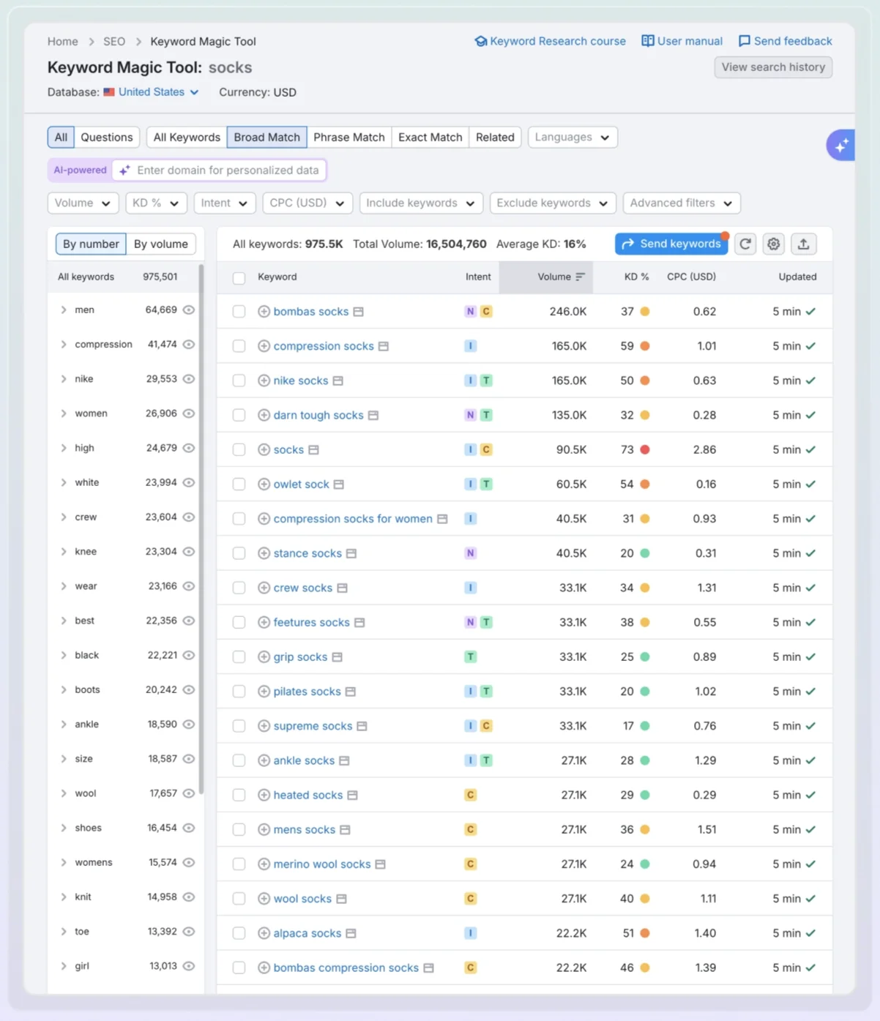
Task: Click the Send feedback chat icon
Action: click(x=745, y=42)
